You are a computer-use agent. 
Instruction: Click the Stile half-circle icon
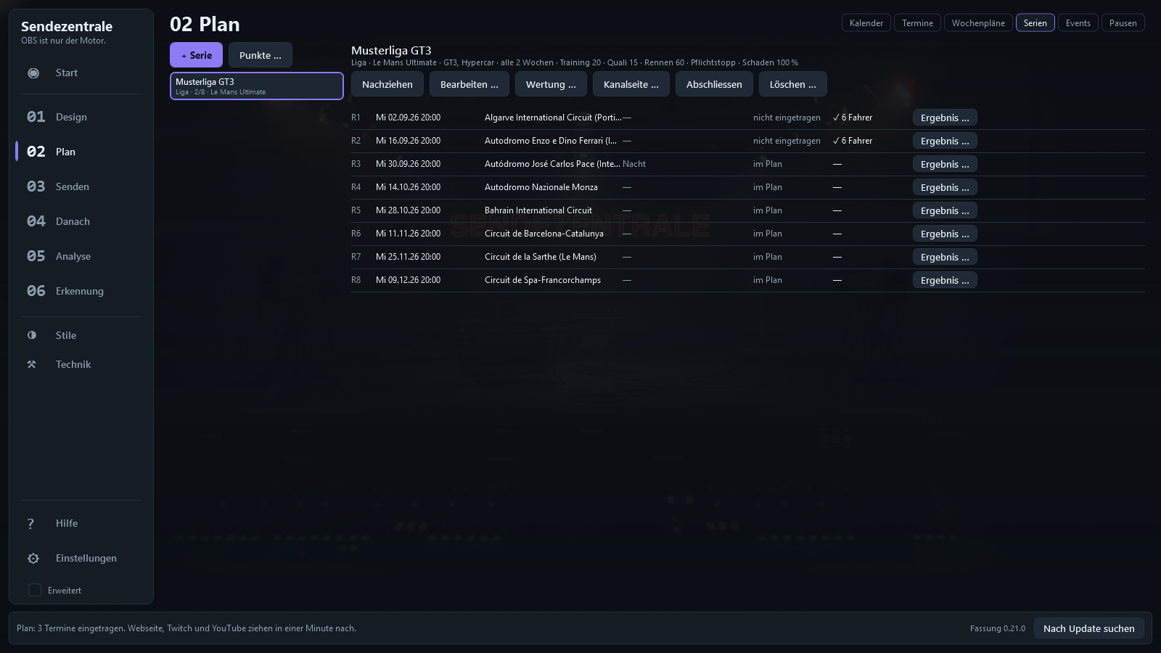coord(32,335)
